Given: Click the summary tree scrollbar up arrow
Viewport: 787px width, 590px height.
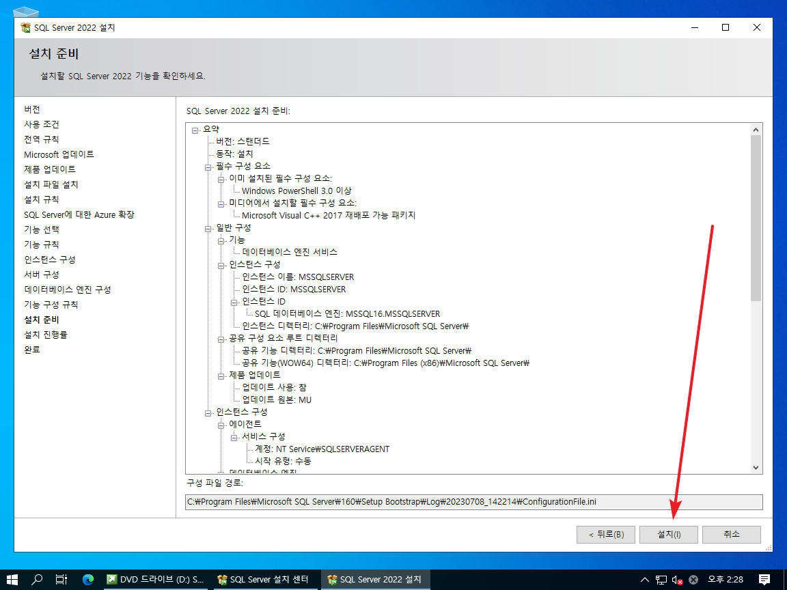Looking at the screenshot, I should pyautogui.click(x=756, y=130).
